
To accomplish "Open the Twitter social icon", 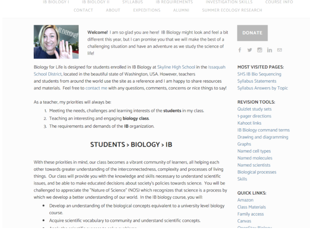I will coord(250,50).
